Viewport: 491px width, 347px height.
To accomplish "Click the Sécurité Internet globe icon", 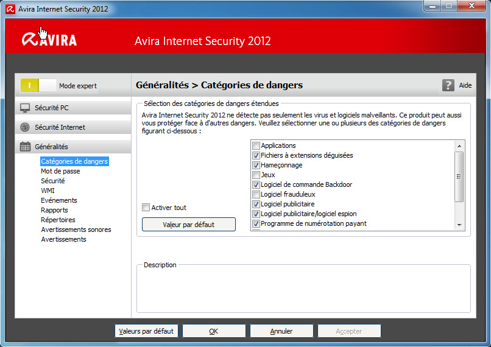I will (25, 127).
